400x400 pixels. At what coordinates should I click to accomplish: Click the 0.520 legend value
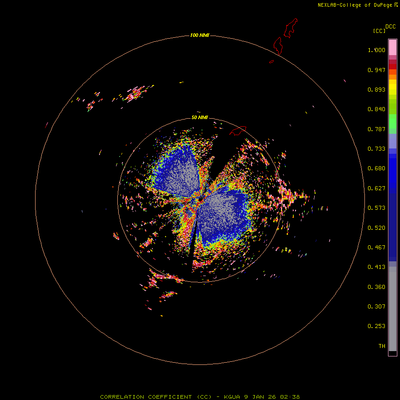click(376, 228)
